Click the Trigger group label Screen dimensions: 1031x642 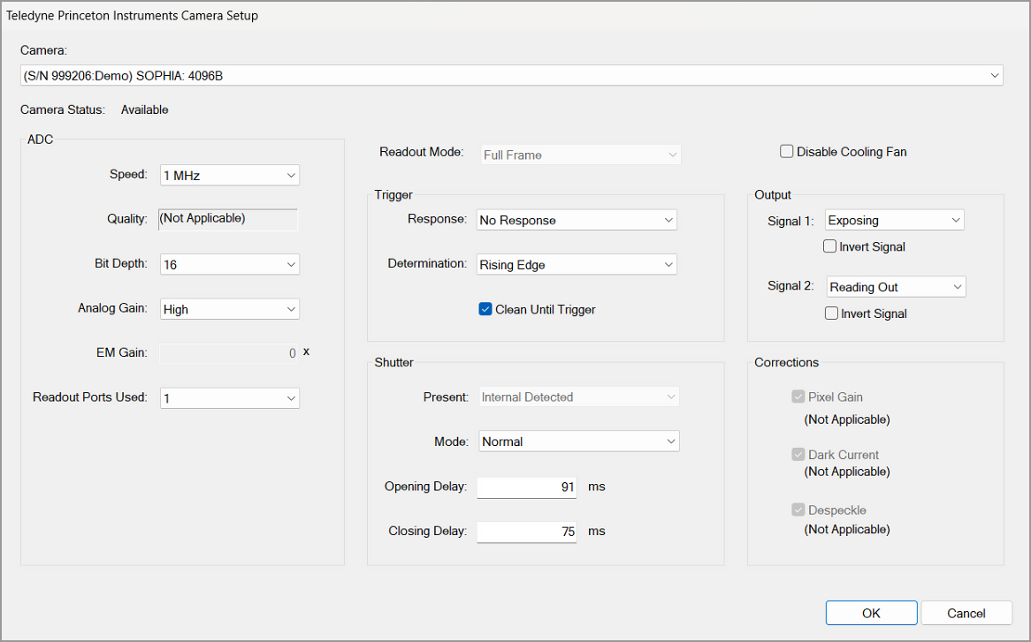(393, 195)
